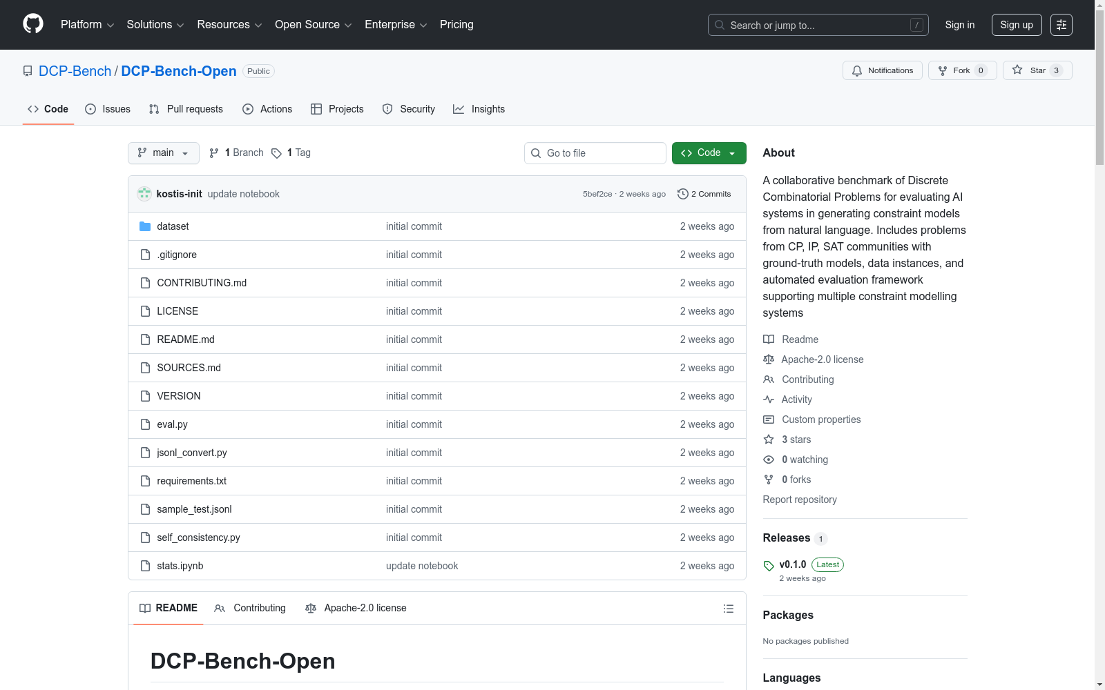1105x690 pixels.
Task: Open README outline list icon
Action: [x=729, y=609]
